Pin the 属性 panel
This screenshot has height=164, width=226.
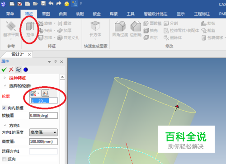(x=56, y=61)
